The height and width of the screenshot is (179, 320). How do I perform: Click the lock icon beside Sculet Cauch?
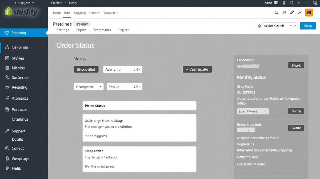[x=259, y=26]
